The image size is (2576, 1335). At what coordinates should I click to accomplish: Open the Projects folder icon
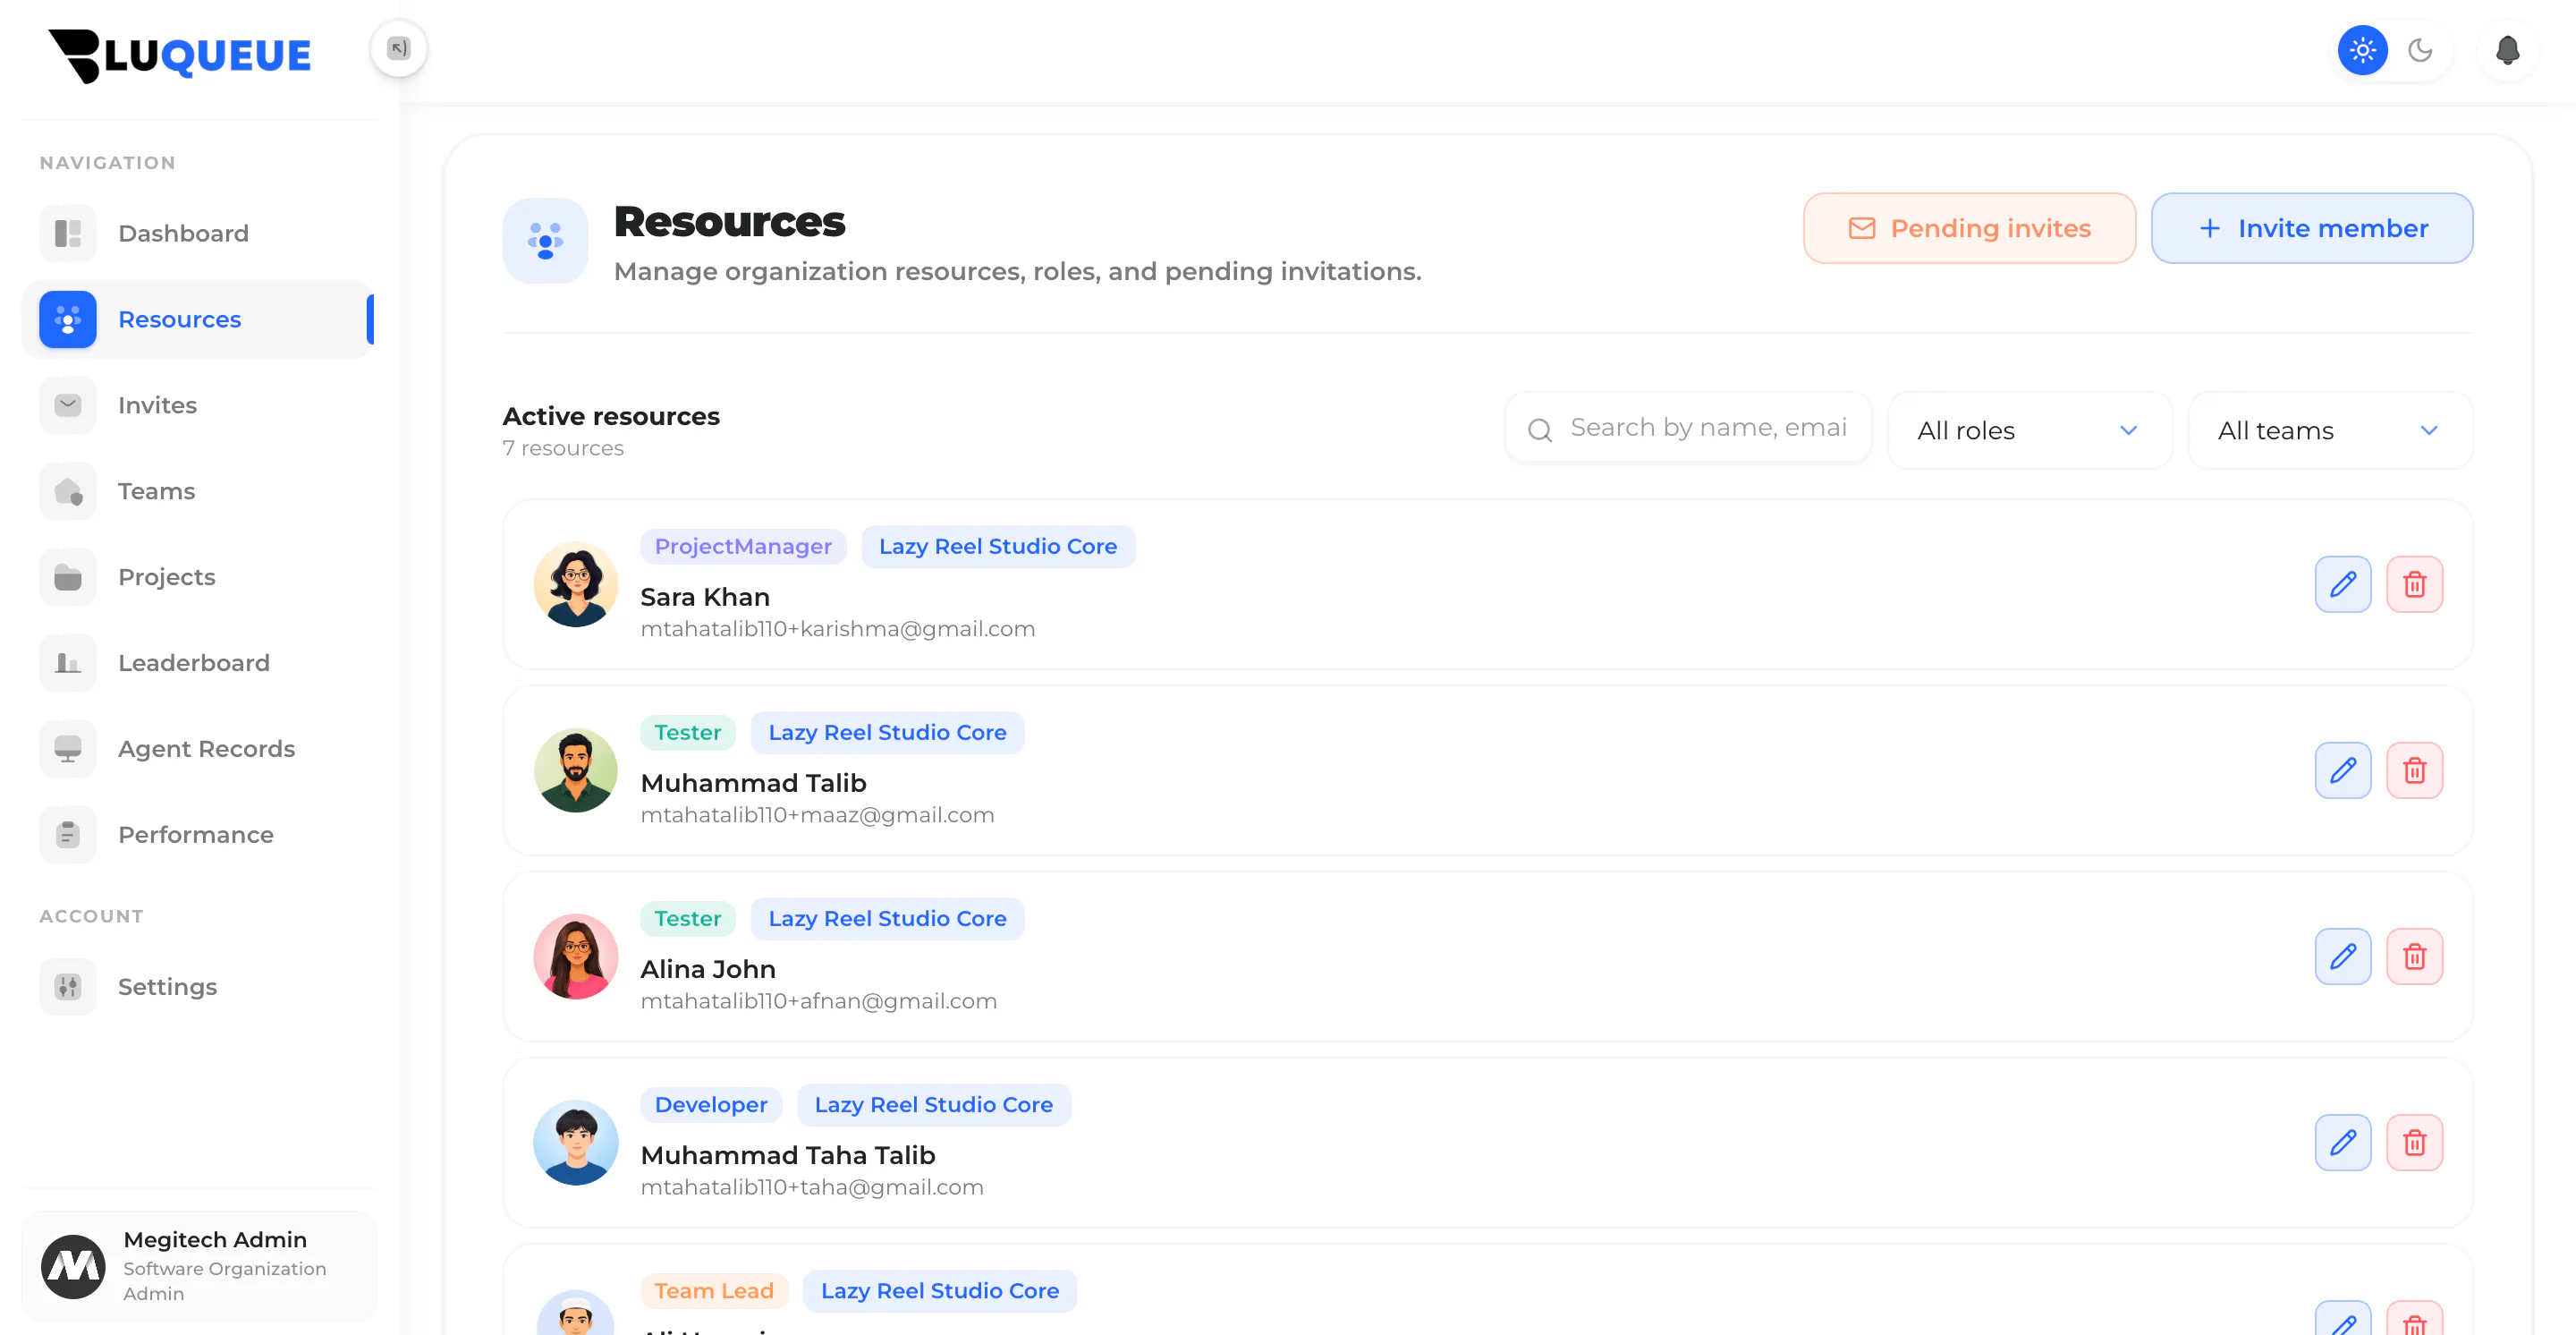[68, 577]
